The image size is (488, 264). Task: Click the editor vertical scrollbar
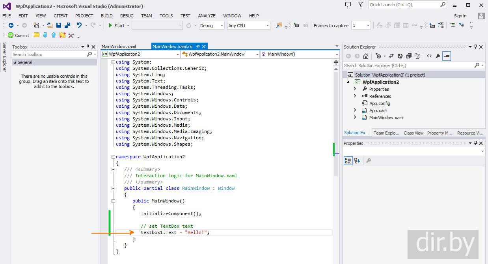336,118
